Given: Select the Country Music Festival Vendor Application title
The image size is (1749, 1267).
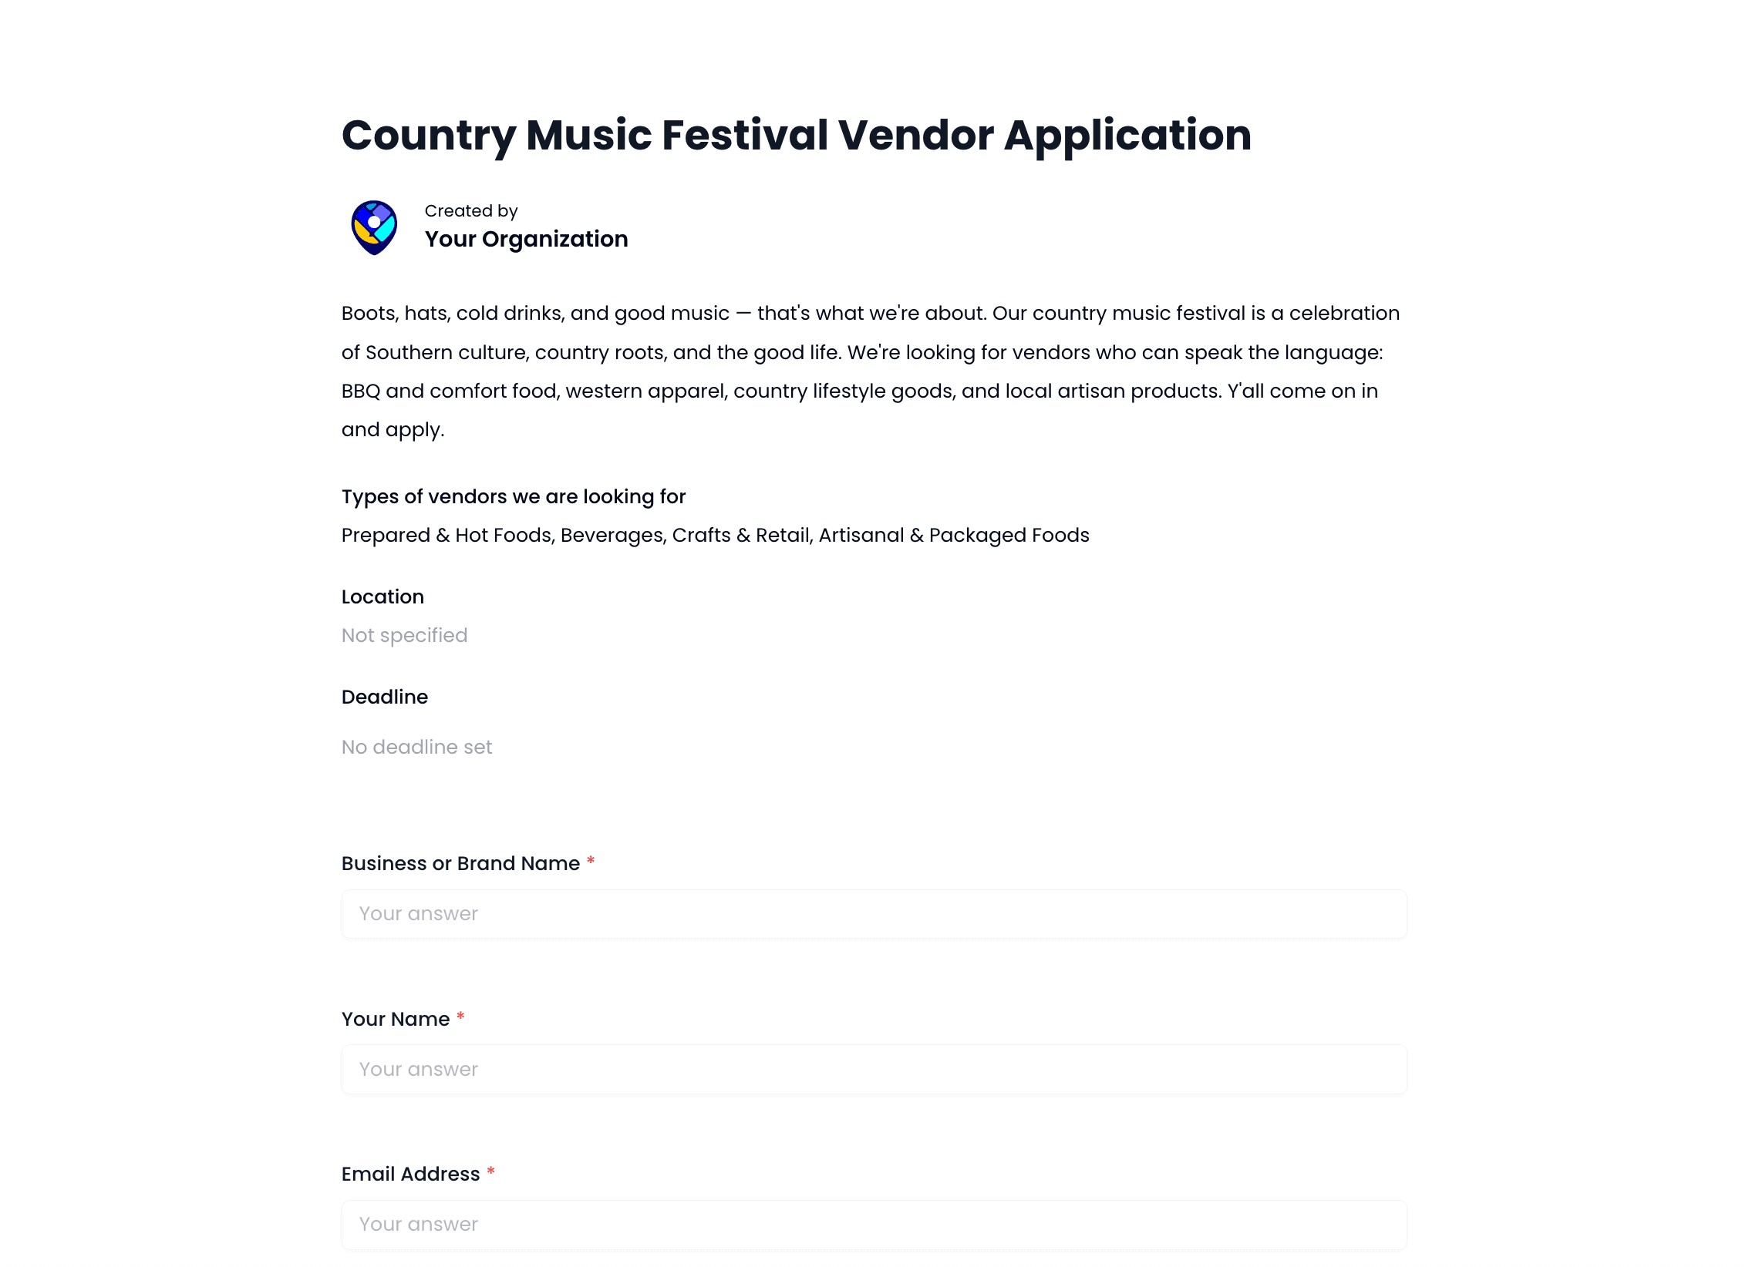Looking at the screenshot, I should coord(797,136).
